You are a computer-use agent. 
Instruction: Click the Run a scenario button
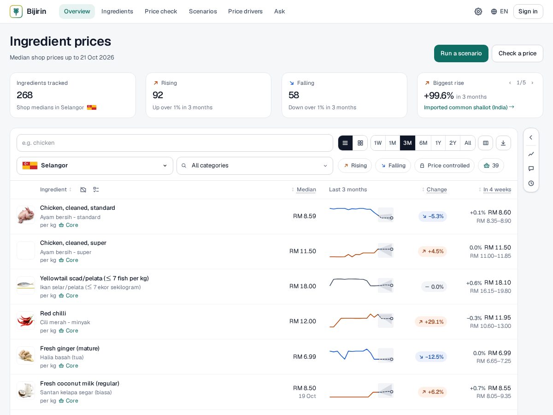point(461,53)
